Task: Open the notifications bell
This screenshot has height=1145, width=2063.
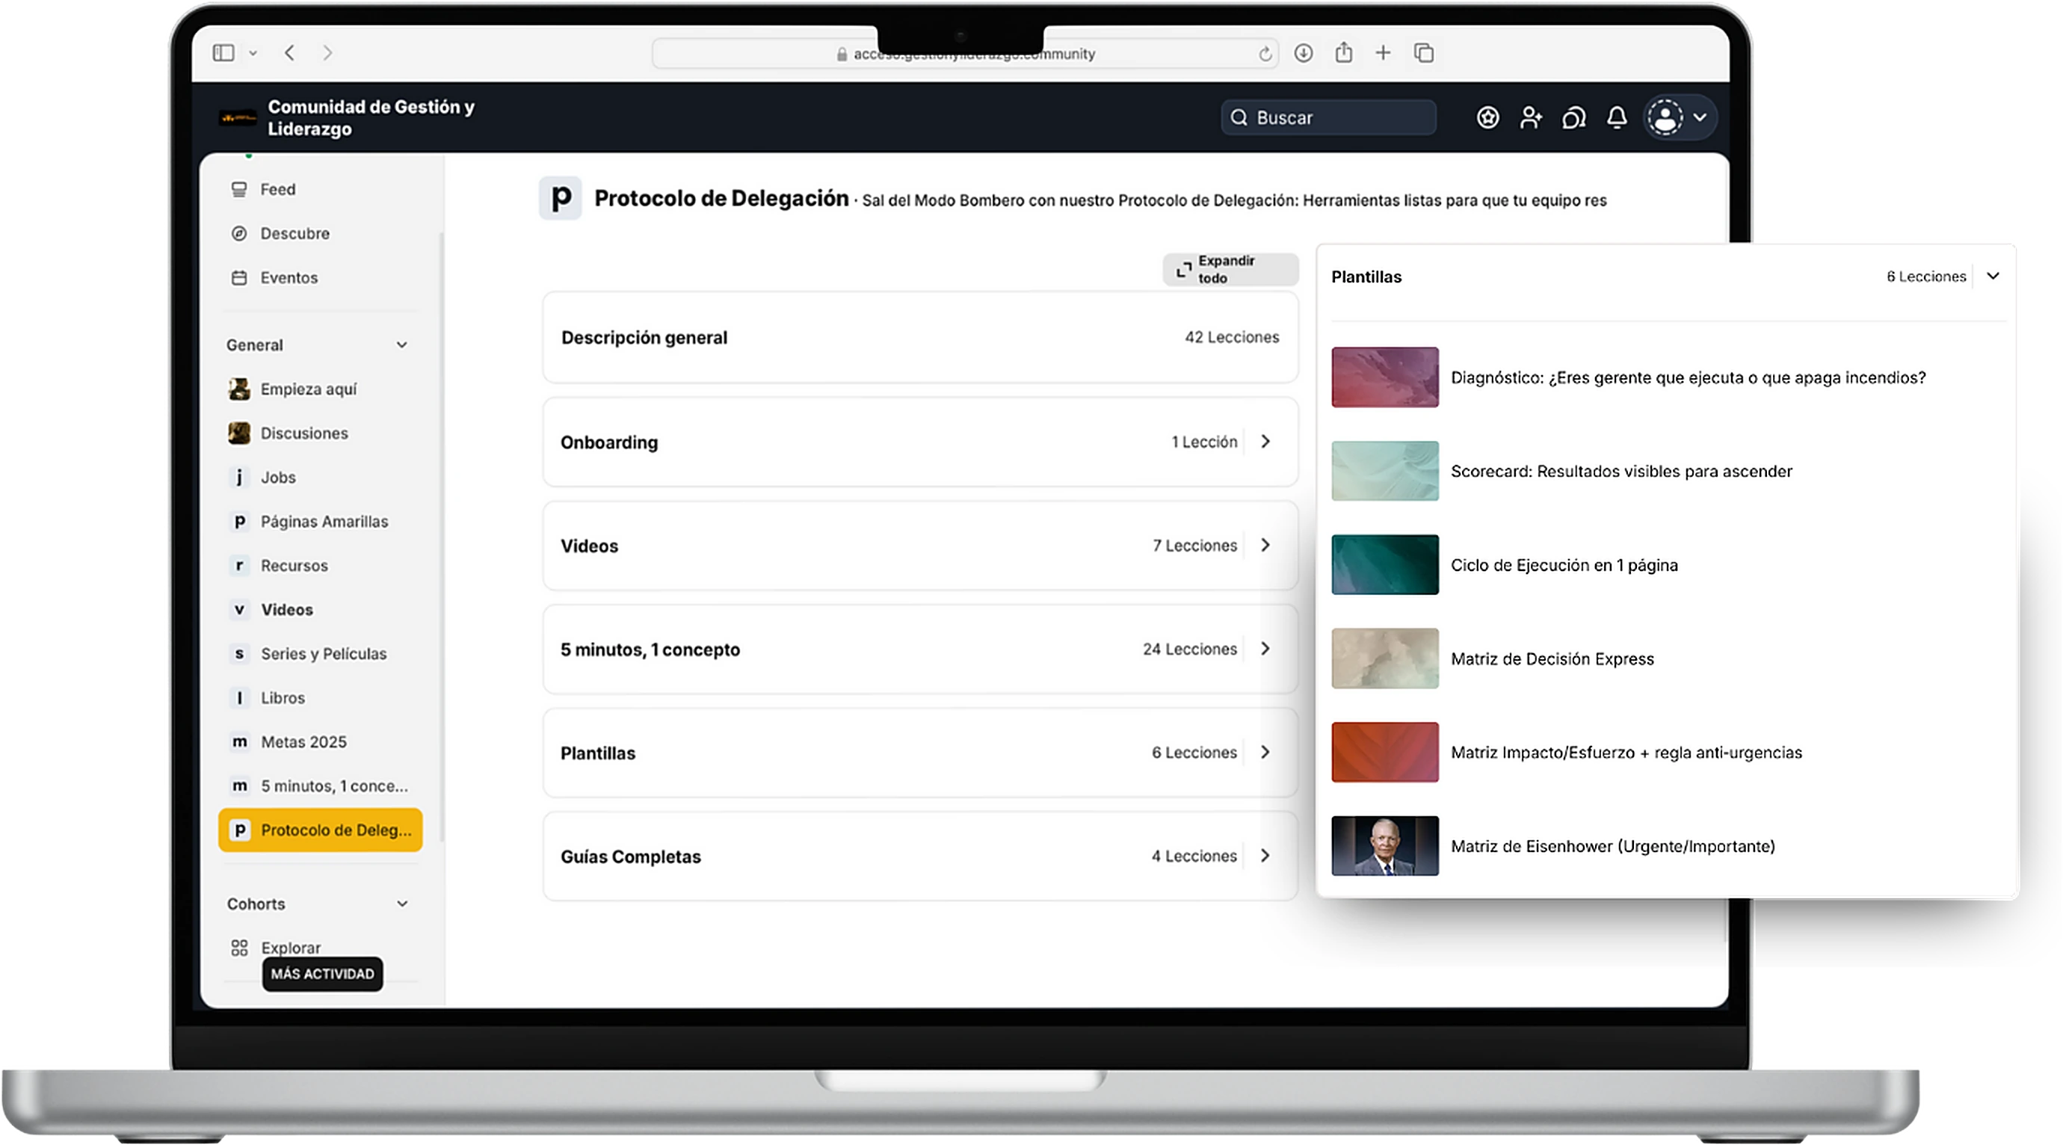Action: pos(1617,117)
